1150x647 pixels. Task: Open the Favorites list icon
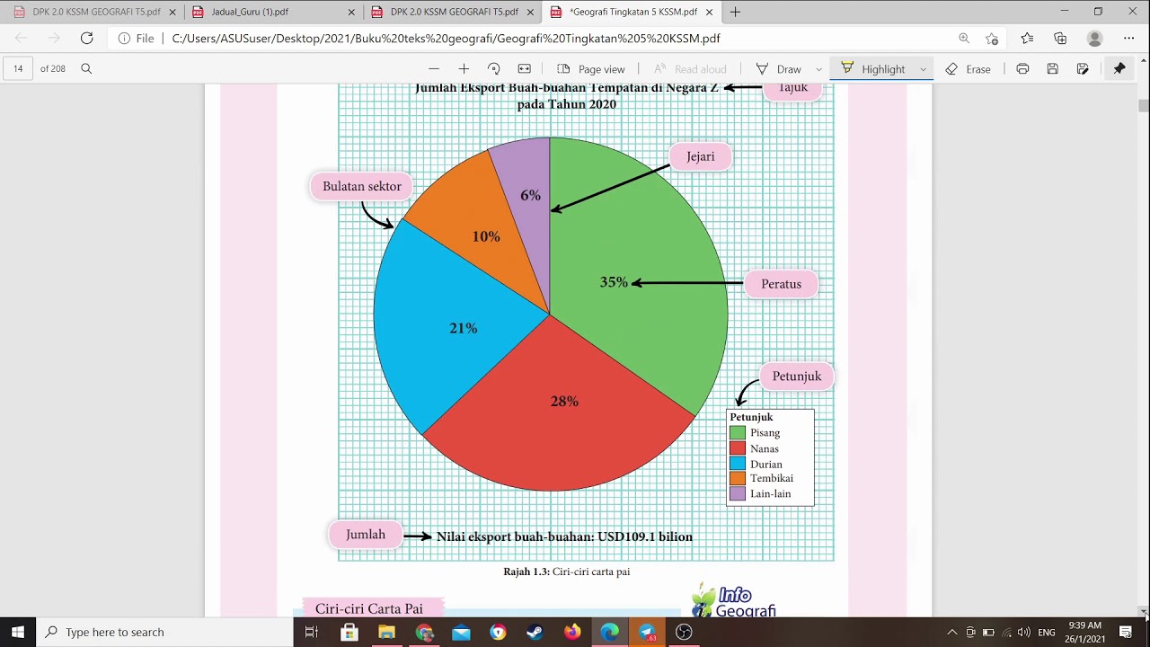point(1027,39)
